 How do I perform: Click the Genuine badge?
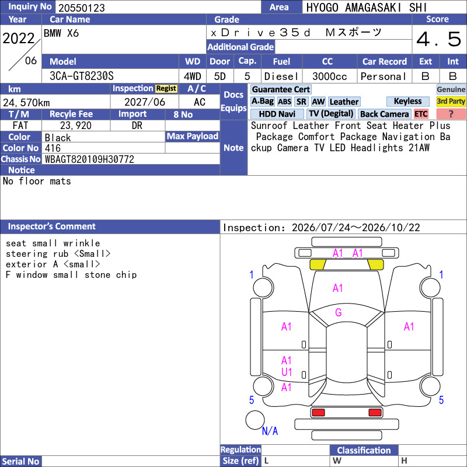451,89
